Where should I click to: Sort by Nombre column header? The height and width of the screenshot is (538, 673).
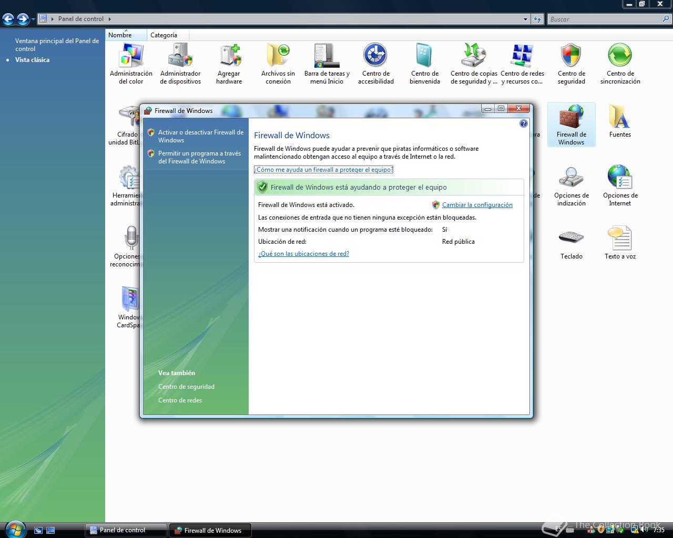[126, 35]
